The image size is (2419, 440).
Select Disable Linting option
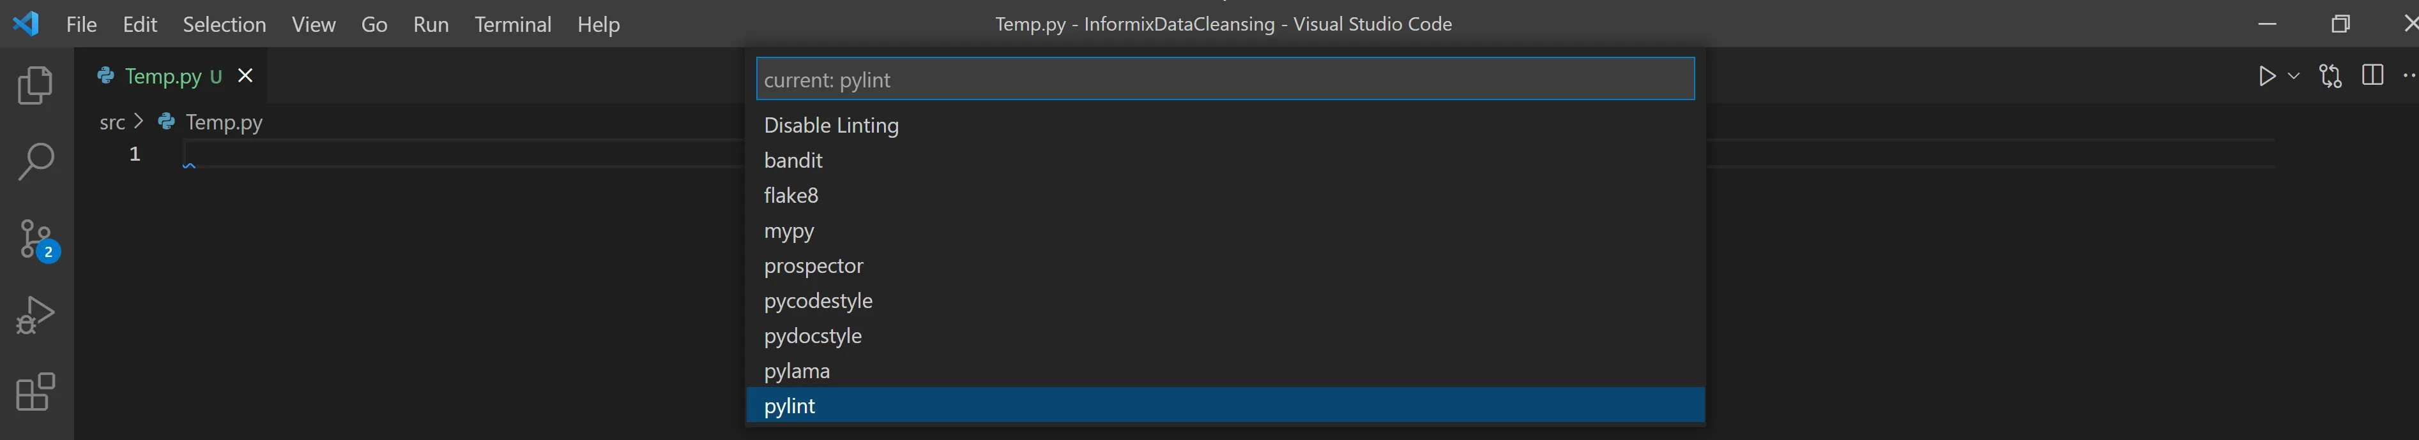pyautogui.click(x=1225, y=125)
